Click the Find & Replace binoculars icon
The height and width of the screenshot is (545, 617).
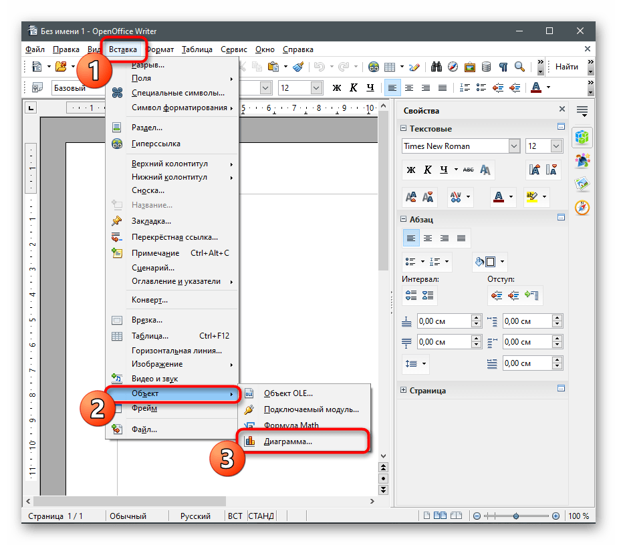437,67
